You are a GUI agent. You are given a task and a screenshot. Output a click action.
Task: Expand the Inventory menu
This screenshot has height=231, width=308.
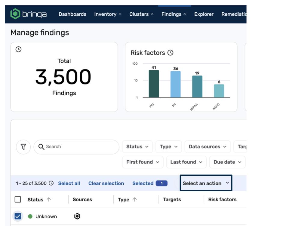(108, 14)
